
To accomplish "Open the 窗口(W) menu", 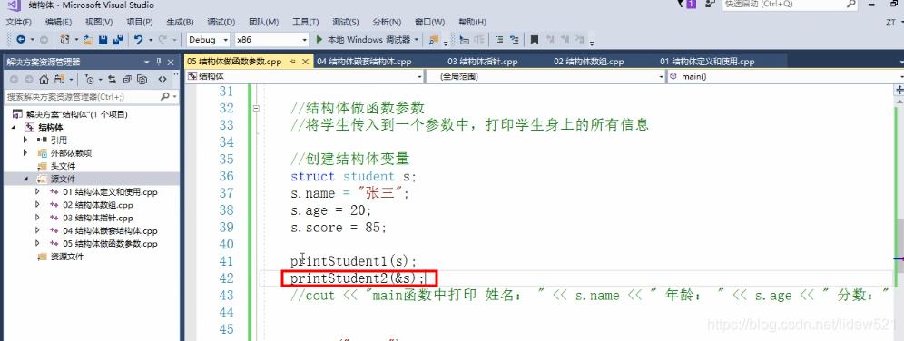I will pyautogui.click(x=429, y=22).
